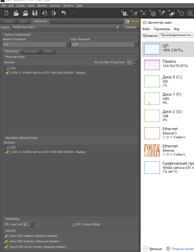This screenshot has width=194, height=252.
Task: Create a new spotlight
Action: 162,13
